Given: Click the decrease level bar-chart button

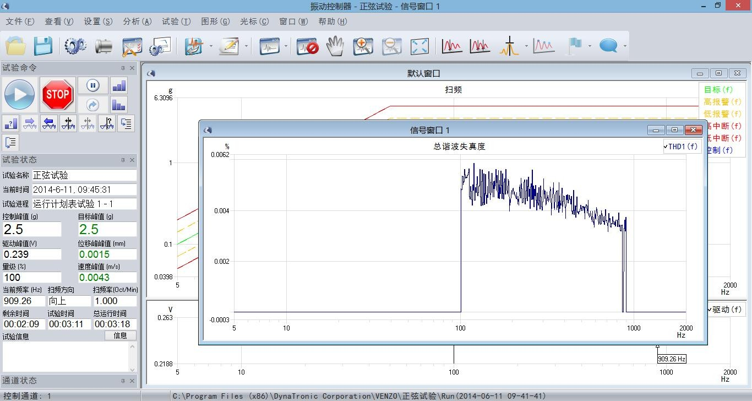Looking at the screenshot, I should (119, 104).
